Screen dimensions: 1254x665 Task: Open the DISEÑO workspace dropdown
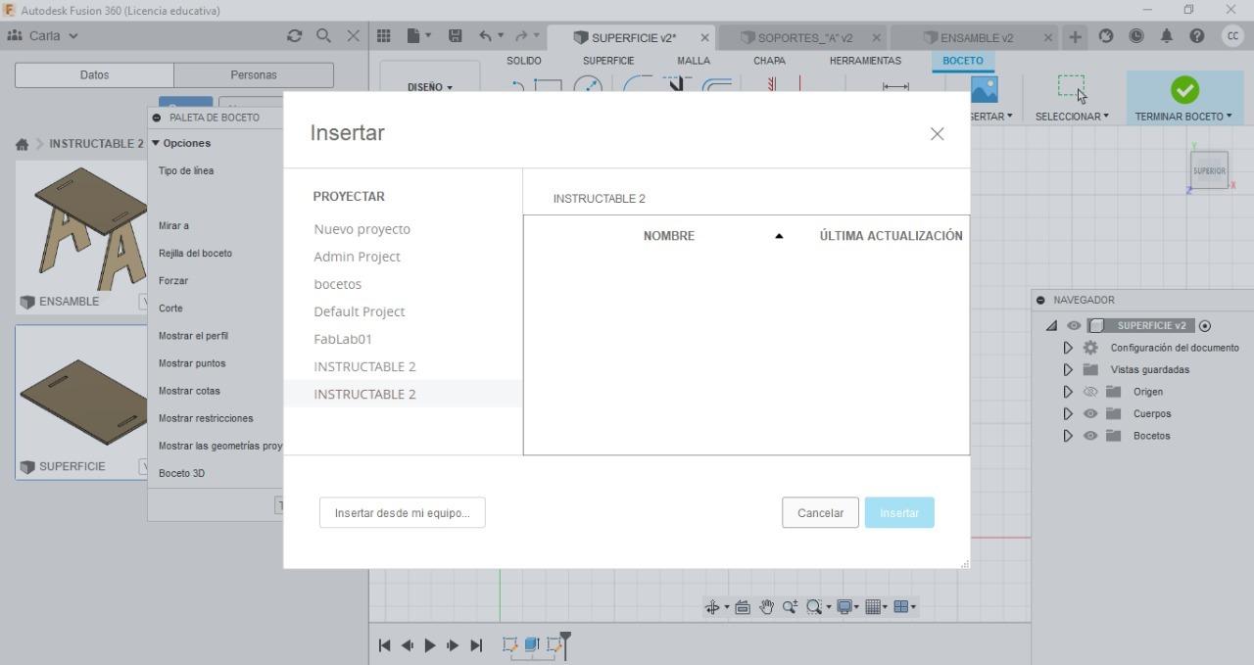[x=430, y=87]
